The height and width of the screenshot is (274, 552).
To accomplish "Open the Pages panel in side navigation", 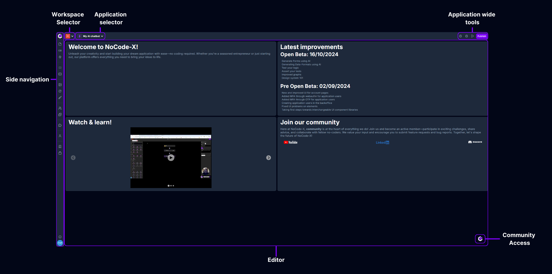I will coord(60,44).
